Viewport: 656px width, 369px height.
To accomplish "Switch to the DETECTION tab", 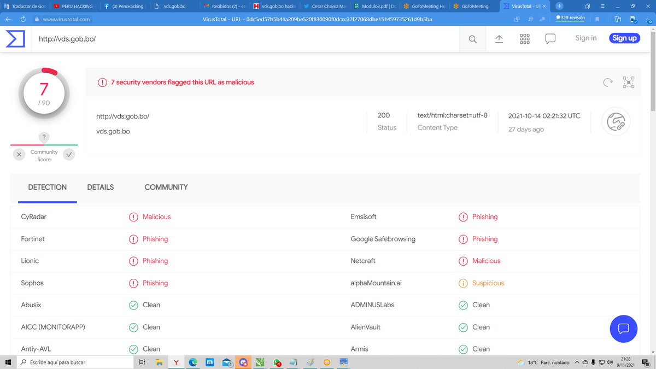I will (x=48, y=188).
